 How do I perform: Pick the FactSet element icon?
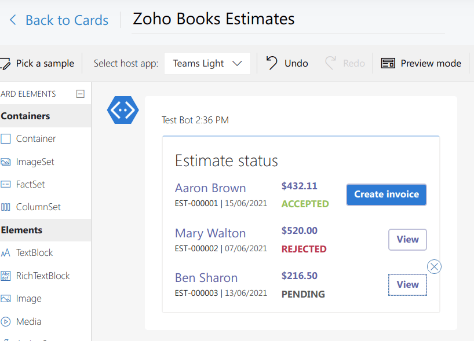click(x=5, y=184)
